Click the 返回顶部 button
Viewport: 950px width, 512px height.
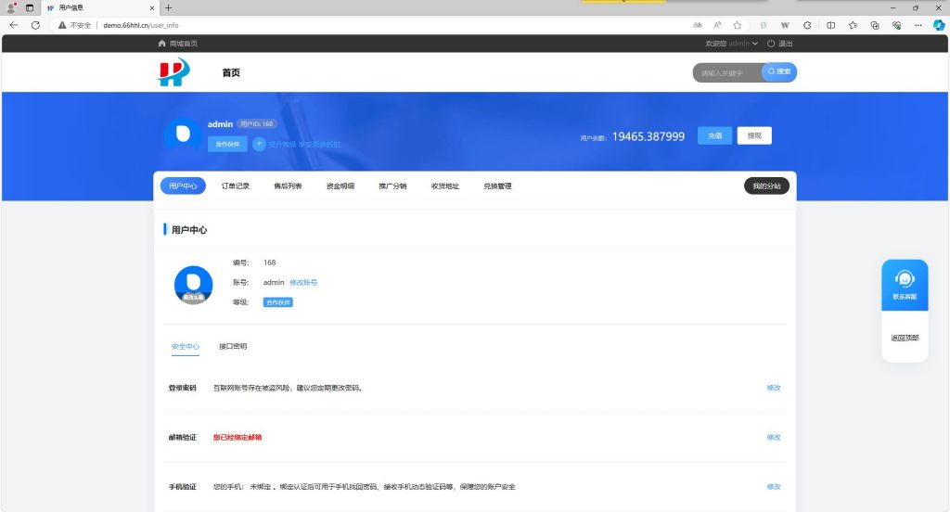point(905,339)
